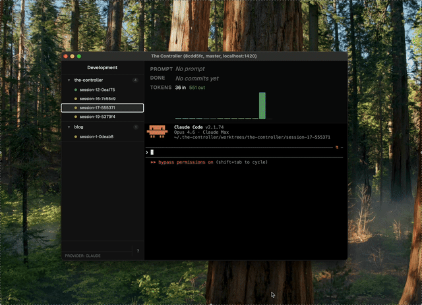Click the '551 out' token count
Viewport: 422px width, 305px height.
(197, 88)
